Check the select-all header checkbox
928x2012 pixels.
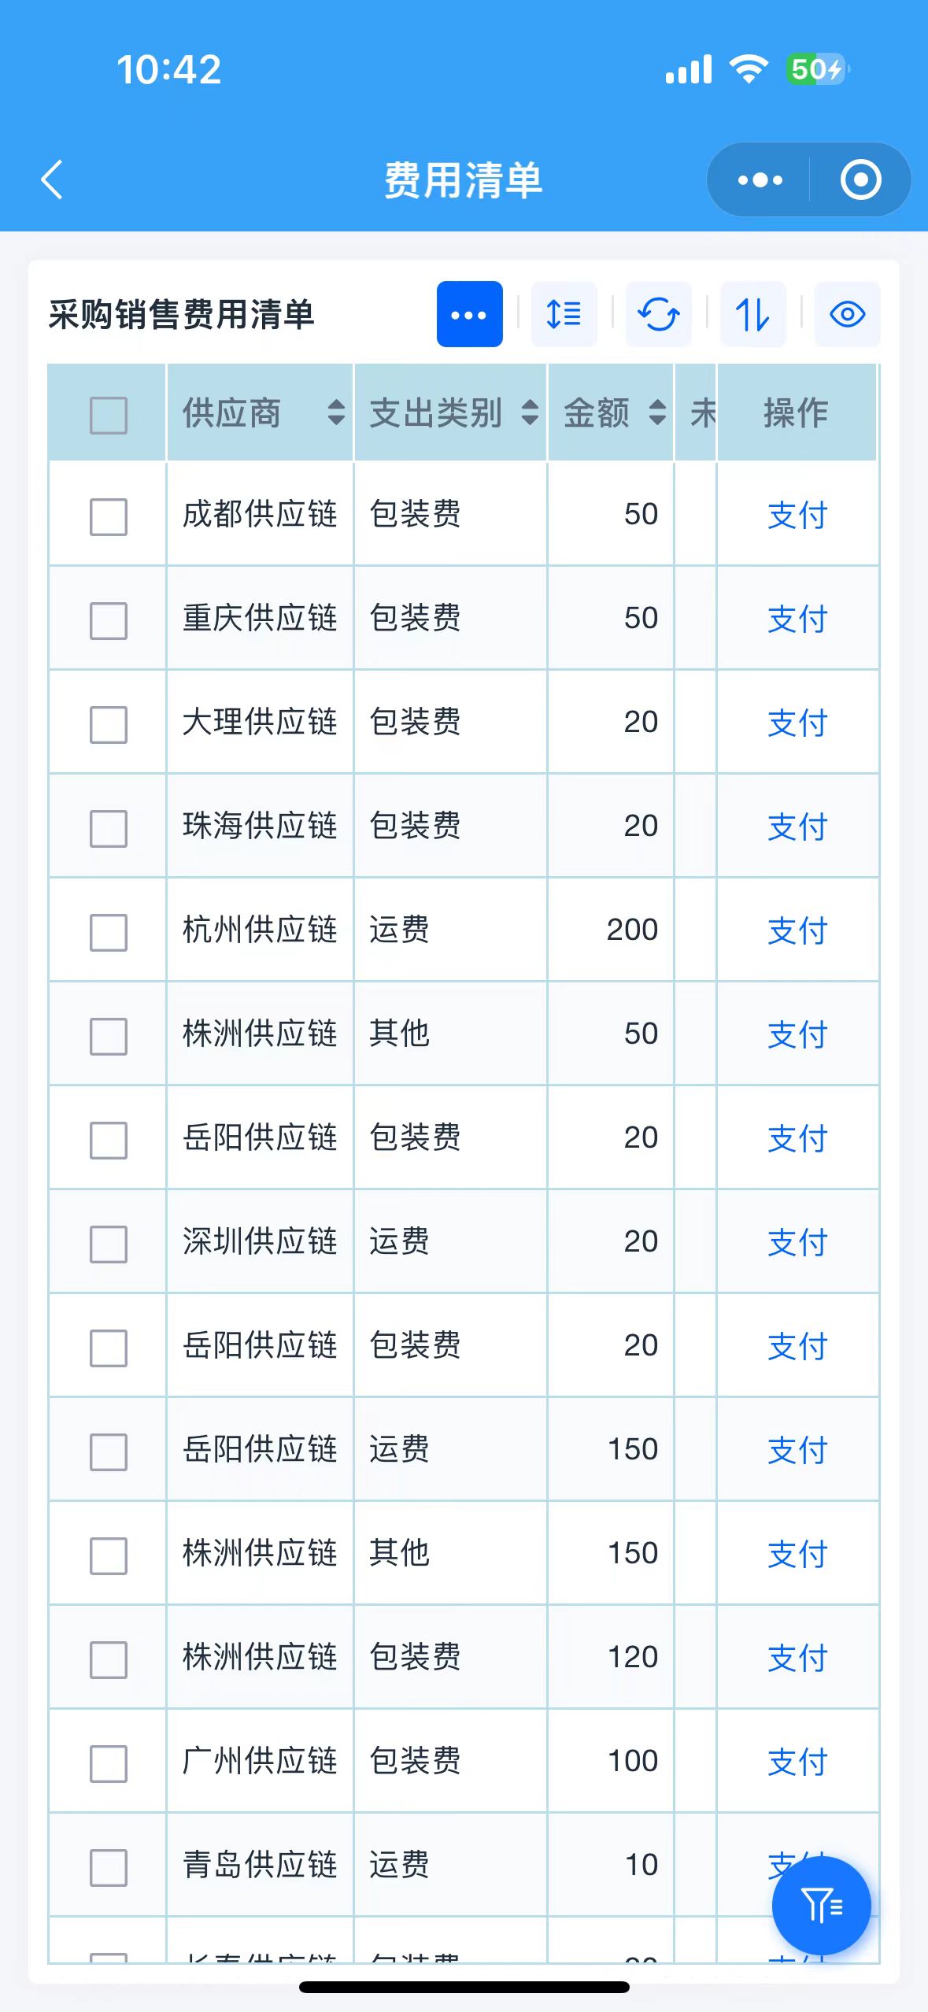(109, 415)
